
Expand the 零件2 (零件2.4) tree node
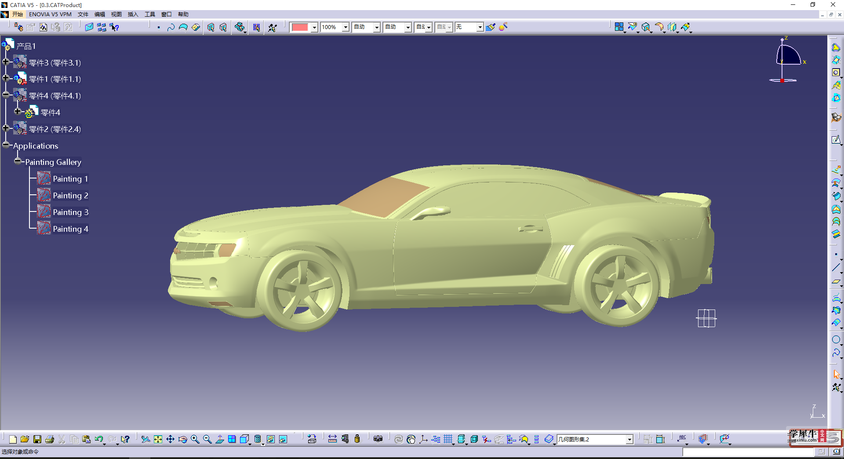point(6,128)
